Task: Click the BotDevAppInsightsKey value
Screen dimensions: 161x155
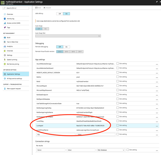Action: [x=90, y=108]
